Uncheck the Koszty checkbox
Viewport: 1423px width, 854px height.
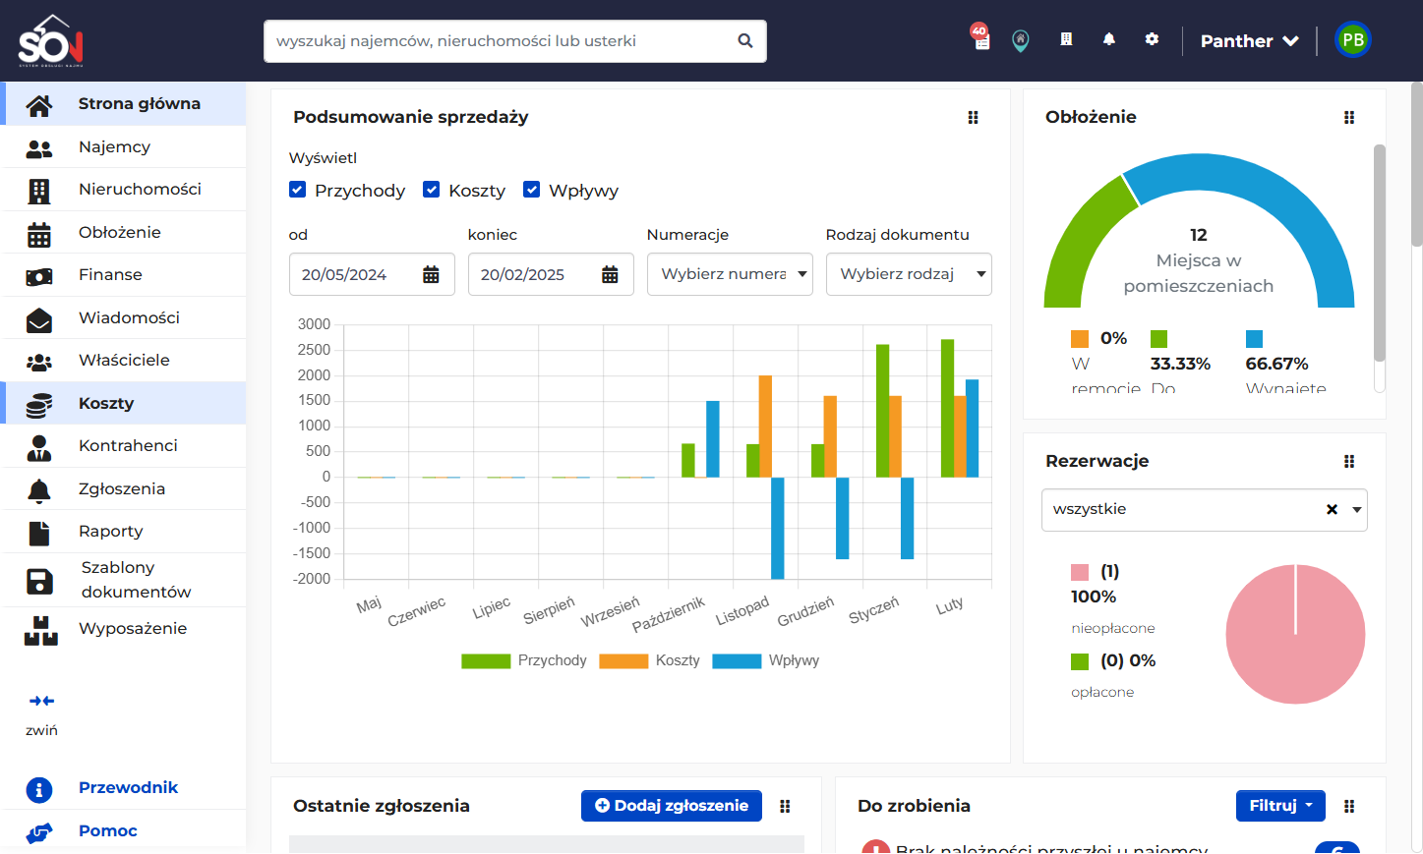click(x=431, y=190)
